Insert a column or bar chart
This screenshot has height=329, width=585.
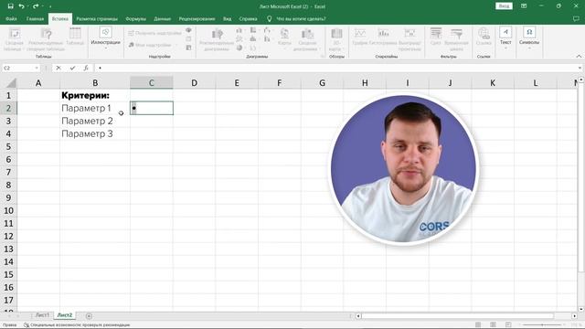(x=239, y=30)
